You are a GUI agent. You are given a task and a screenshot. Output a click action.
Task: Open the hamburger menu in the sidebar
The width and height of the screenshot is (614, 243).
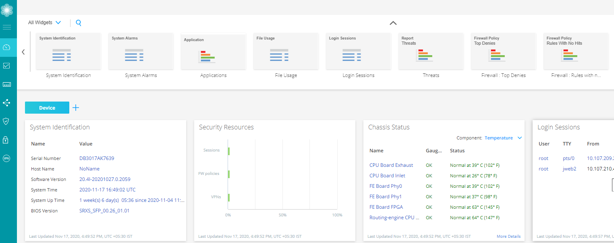[7, 27]
